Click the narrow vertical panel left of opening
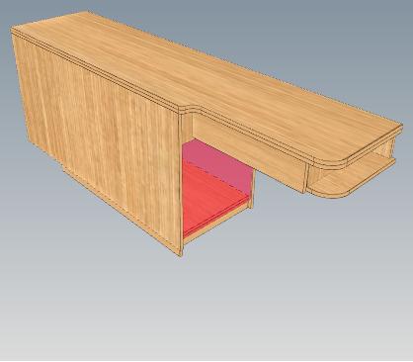Screen dimensions: 413x362 point(181,185)
